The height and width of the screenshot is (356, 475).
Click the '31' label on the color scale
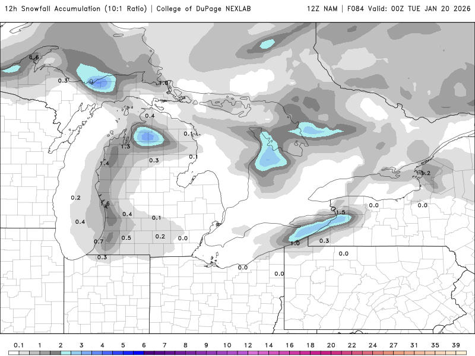point(414,345)
